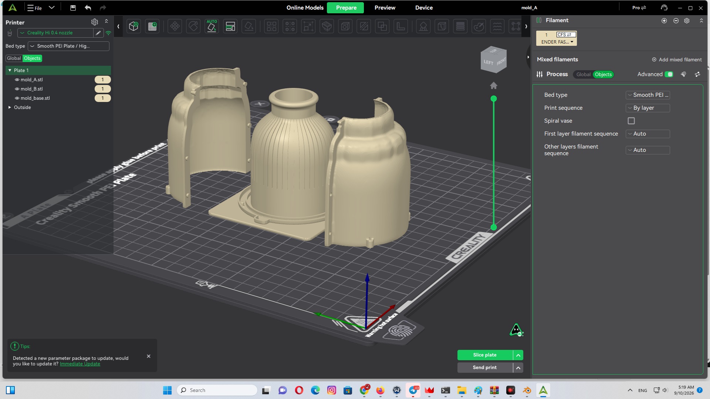Click the Immediate Update link
Viewport: 710px width, 399px height.
point(80,364)
